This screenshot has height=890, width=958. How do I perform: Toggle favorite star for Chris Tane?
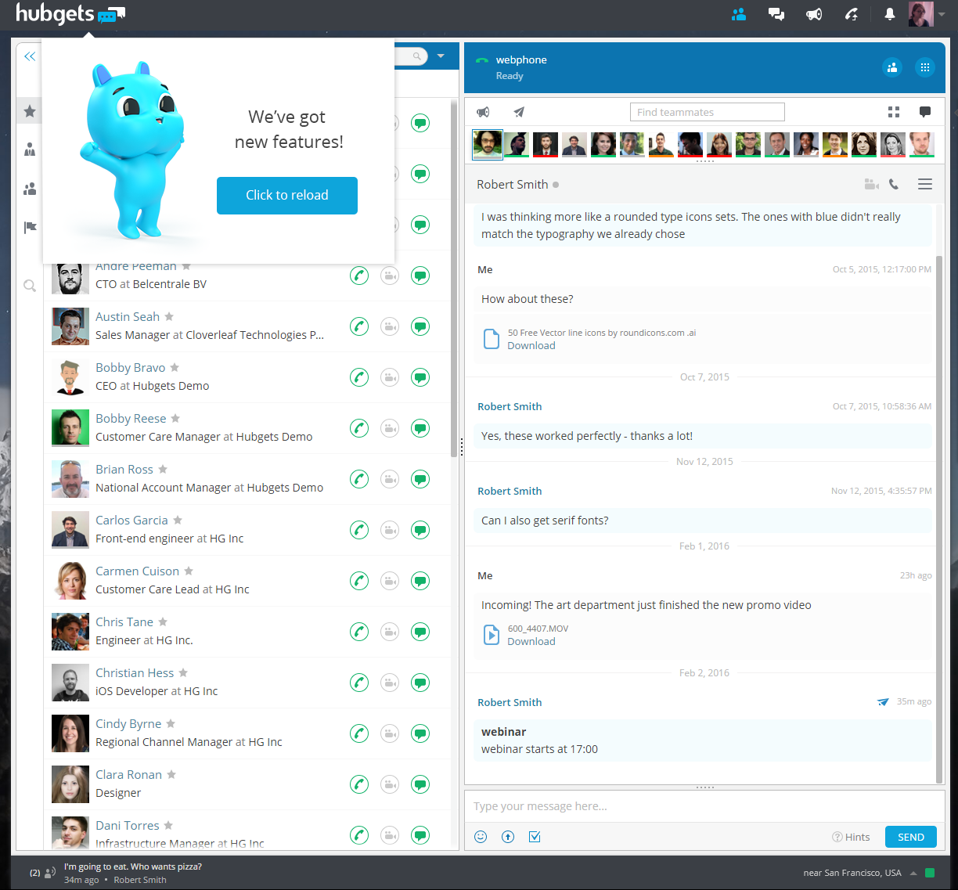coord(163,622)
